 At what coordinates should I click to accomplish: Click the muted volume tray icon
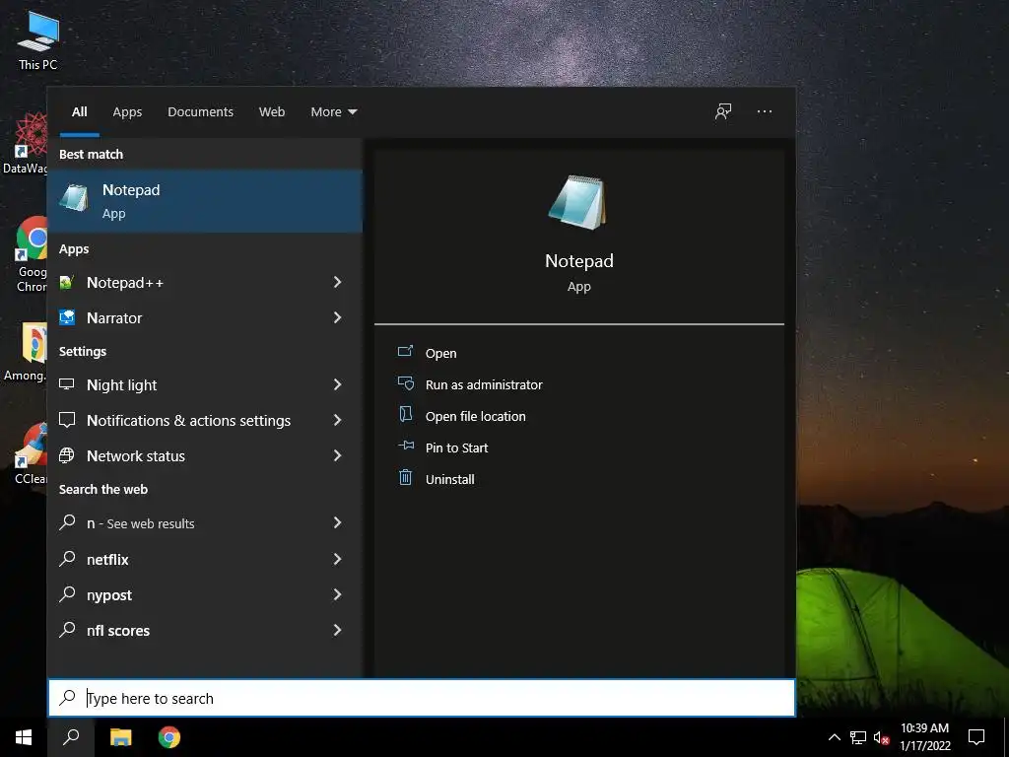tap(882, 737)
